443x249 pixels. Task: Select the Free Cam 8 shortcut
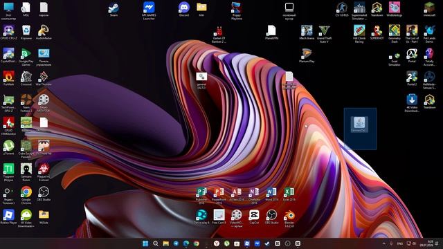point(219,216)
